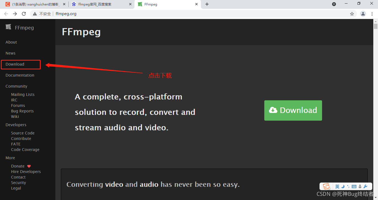Open the FATE link
Screen dimensions: 378x200
[x=16, y=144]
